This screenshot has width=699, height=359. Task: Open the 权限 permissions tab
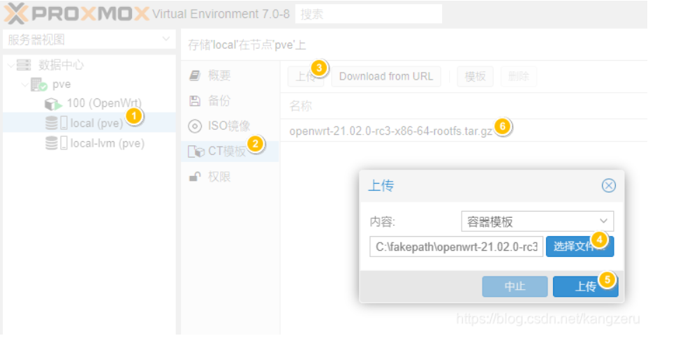219,176
